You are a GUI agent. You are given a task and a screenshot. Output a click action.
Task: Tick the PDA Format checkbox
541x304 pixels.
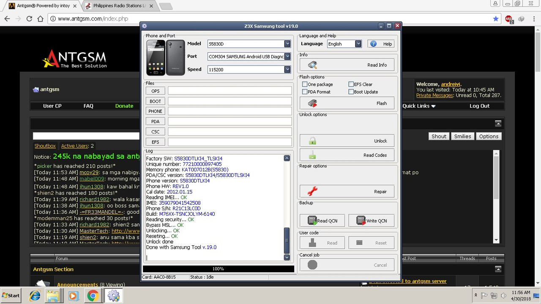305,92
